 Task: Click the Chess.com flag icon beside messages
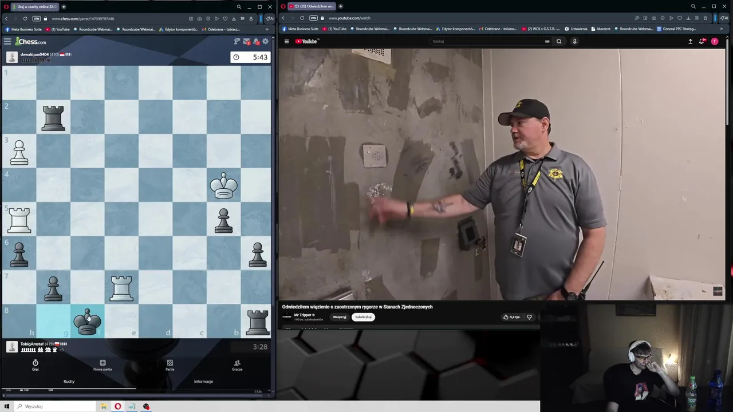[237, 41]
